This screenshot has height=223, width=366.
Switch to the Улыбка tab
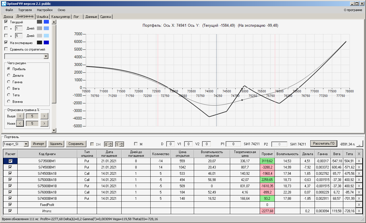click(43, 17)
